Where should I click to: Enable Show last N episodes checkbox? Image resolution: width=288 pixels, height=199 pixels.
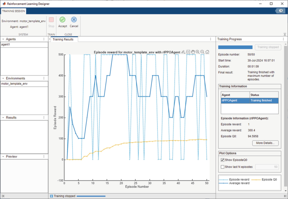(x=222, y=167)
